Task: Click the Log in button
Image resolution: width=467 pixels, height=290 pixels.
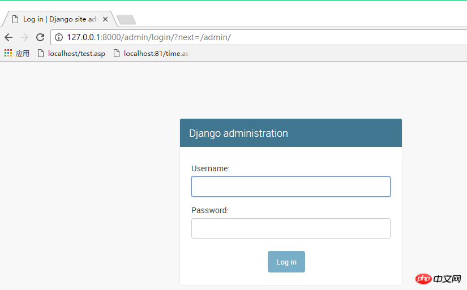Action: pyautogui.click(x=286, y=262)
